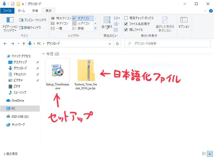Uncheck Hidden Items (隠しファイル) checkbox
This screenshot has width=214, height=157.
click(126, 29)
